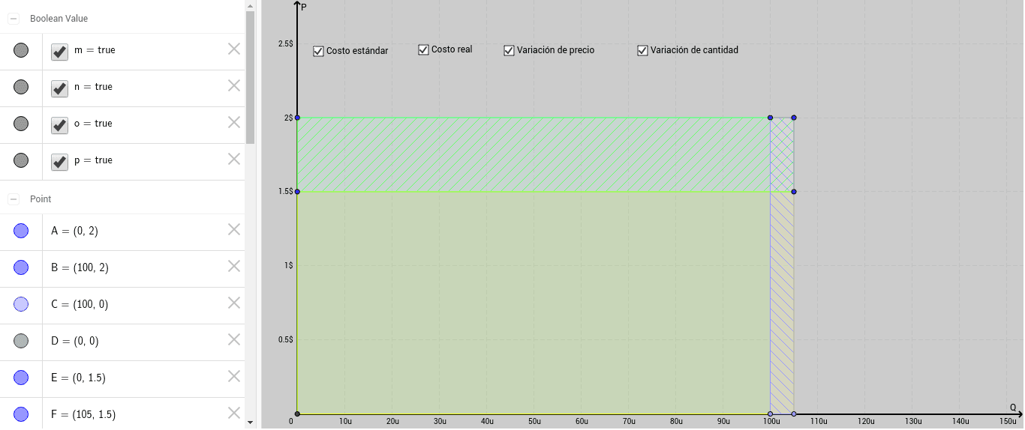
Task: Select the point at 105u on the Q axis
Action: click(x=794, y=414)
